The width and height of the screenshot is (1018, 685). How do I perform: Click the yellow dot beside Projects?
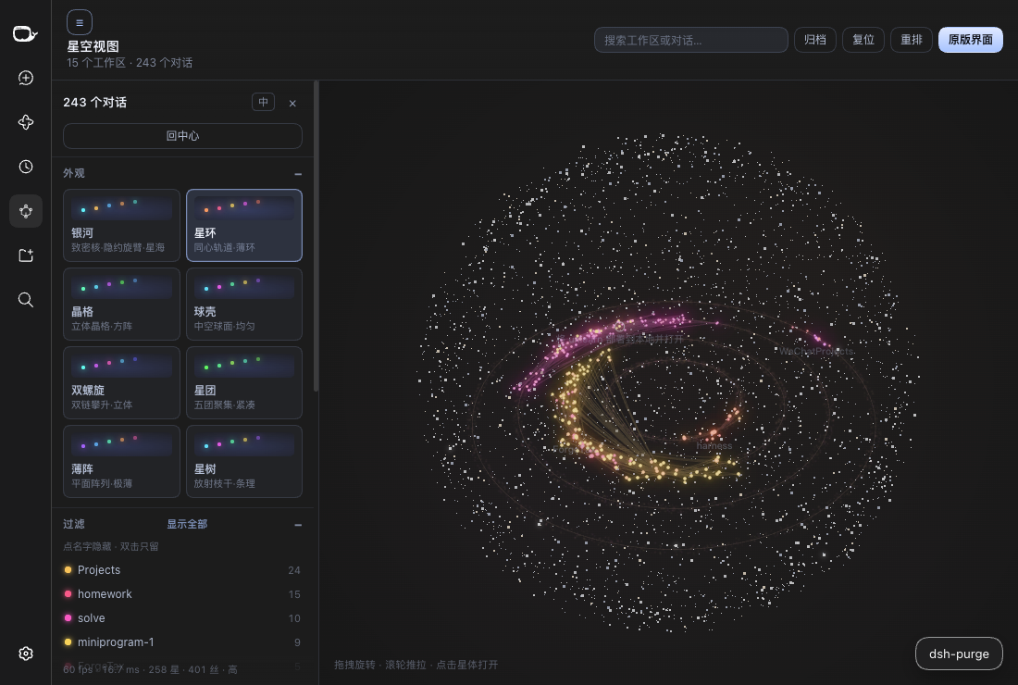coord(68,570)
